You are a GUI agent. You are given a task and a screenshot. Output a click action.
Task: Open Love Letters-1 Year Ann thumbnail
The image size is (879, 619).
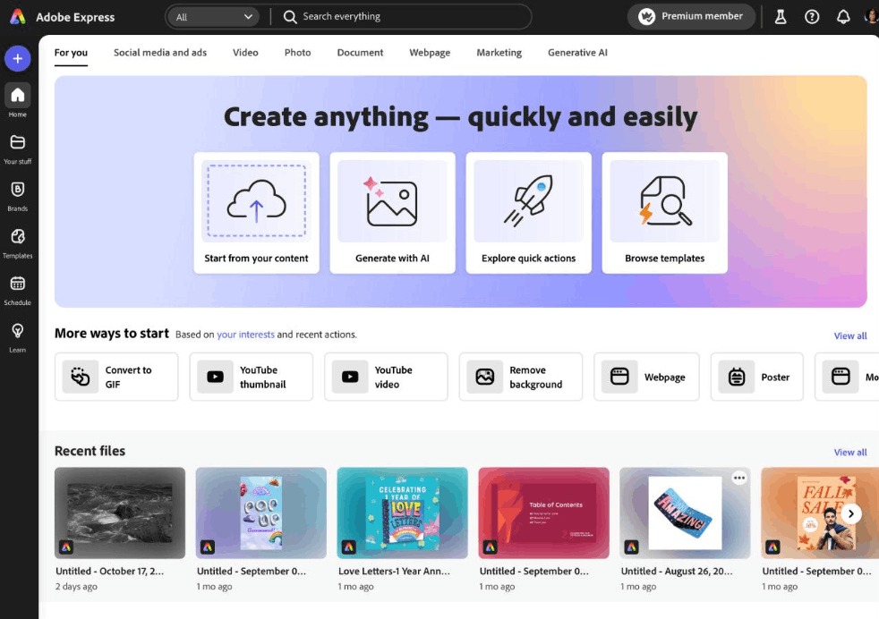[x=402, y=513]
